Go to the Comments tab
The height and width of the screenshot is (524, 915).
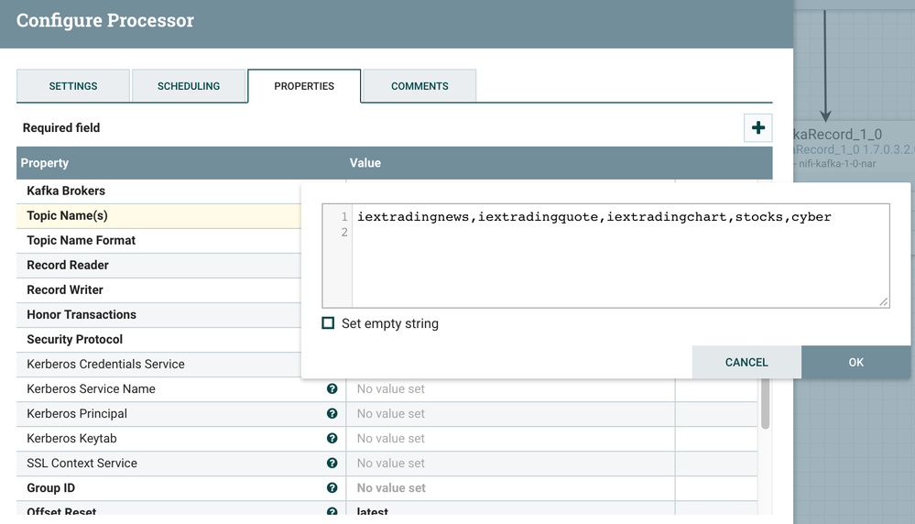pyautogui.click(x=419, y=86)
